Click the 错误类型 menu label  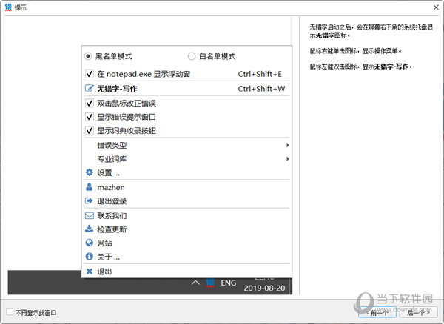coord(112,146)
